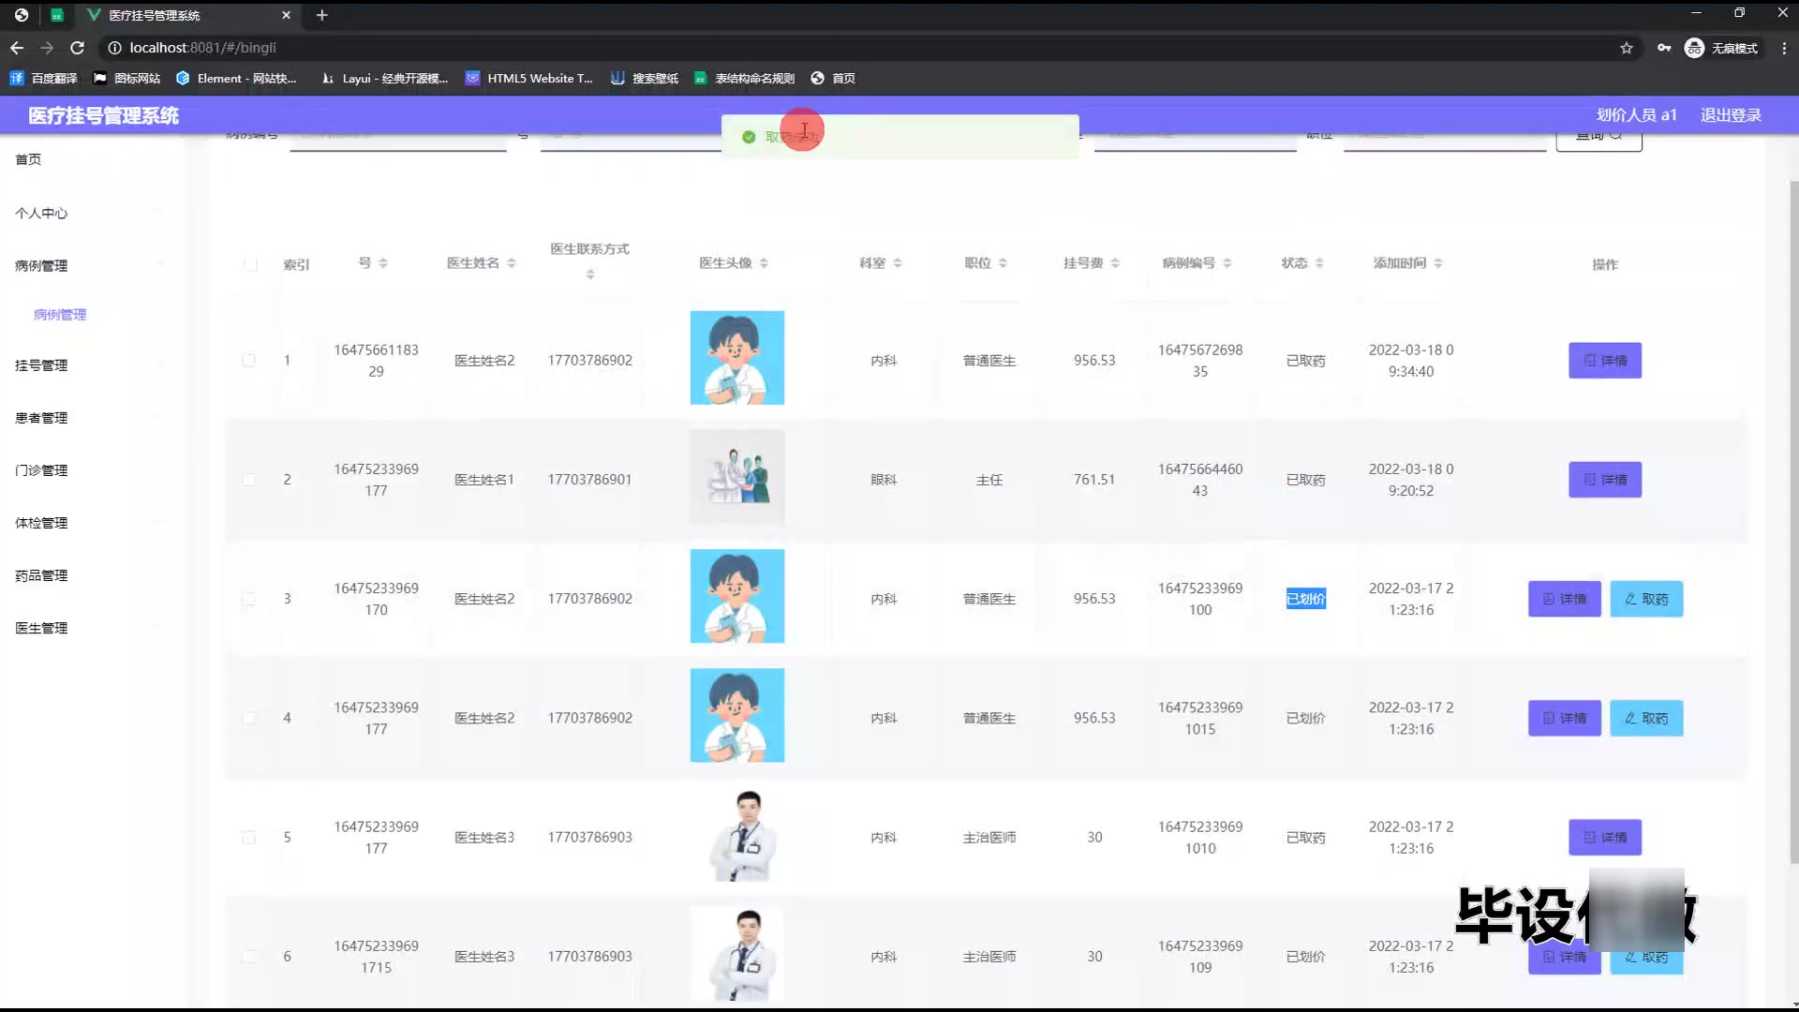Select 病例管理 submenu item
The image size is (1799, 1012).
60,315
